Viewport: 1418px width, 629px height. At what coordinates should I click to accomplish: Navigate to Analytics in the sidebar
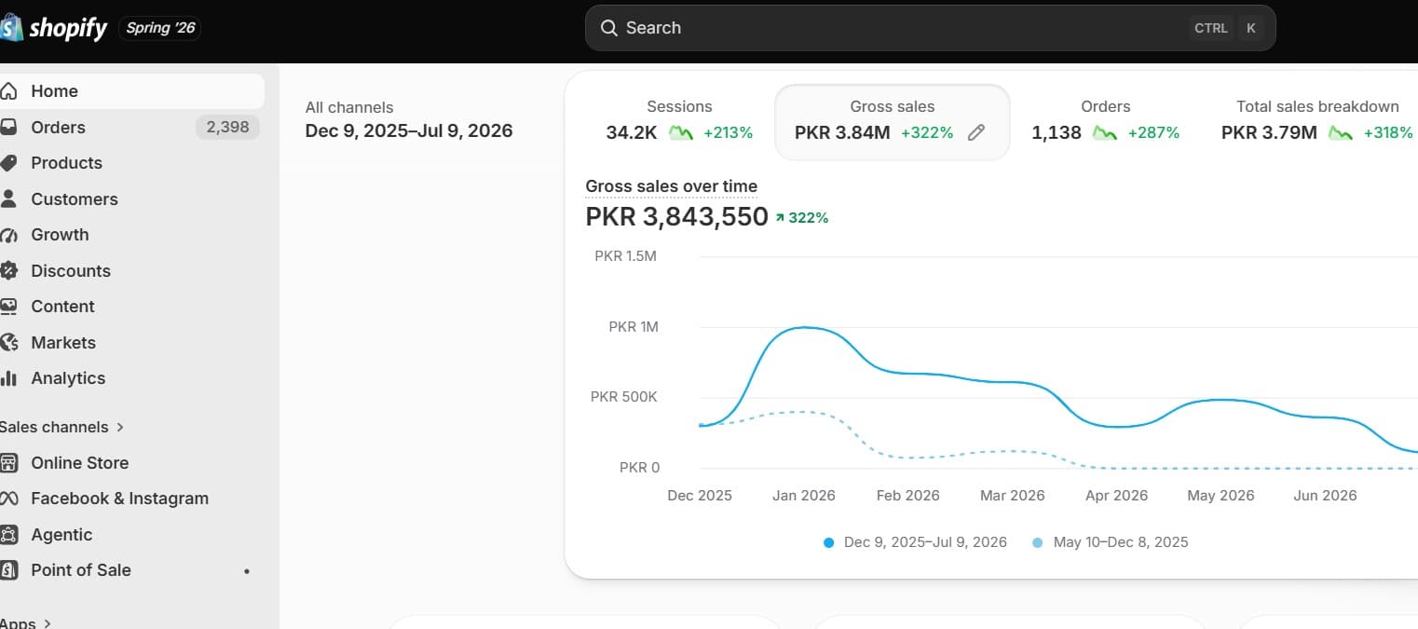click(132, 378)
